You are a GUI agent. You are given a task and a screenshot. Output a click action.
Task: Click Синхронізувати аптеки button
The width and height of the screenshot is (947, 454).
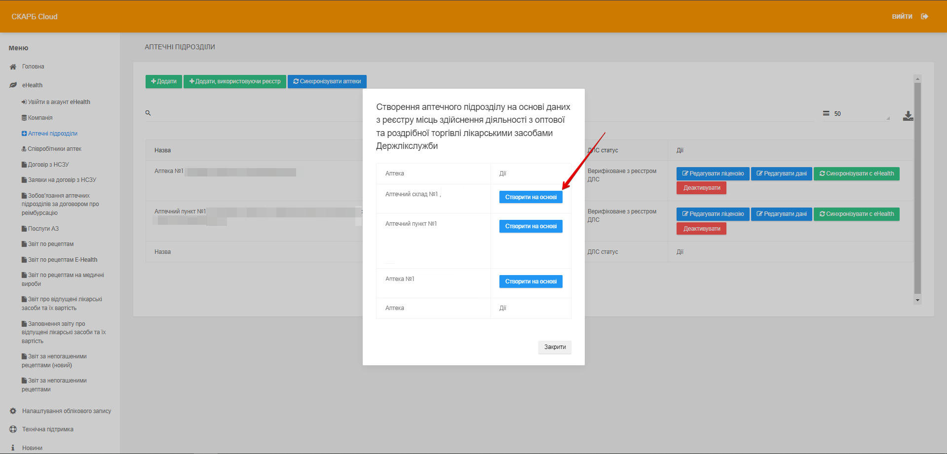[327, 81]
